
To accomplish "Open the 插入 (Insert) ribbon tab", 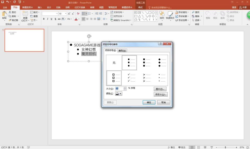I will pos(40,8).
